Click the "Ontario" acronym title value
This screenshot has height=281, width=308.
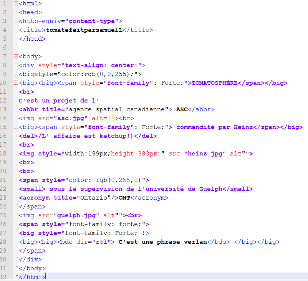pos(94,198)
